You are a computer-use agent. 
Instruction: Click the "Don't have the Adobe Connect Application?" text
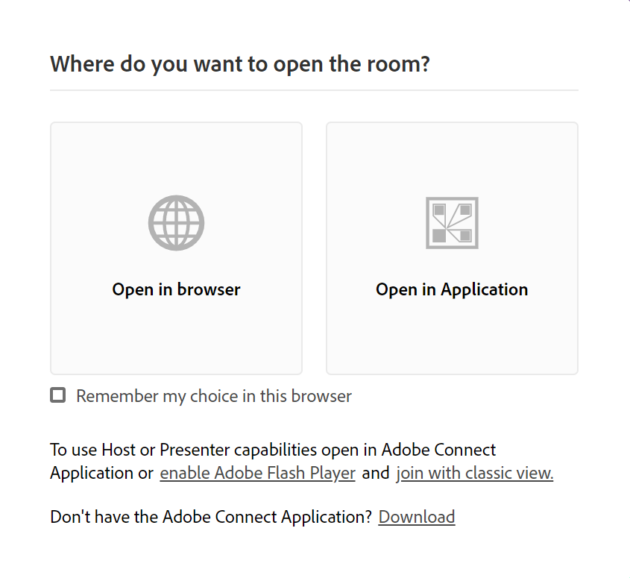coord(211,517)
